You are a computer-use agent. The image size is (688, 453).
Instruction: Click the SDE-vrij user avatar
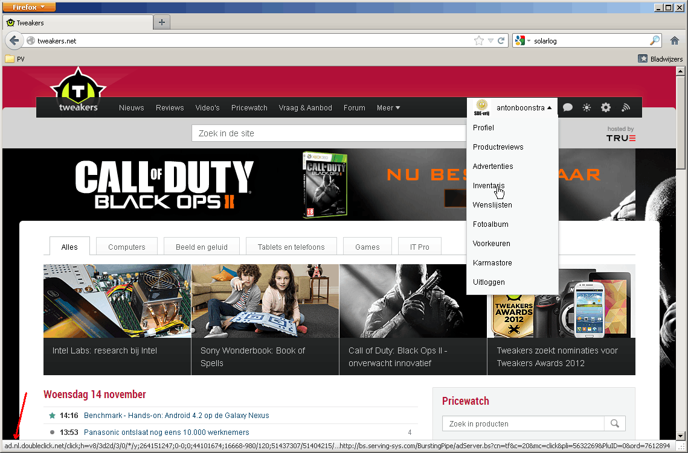(x=482, y=107)
